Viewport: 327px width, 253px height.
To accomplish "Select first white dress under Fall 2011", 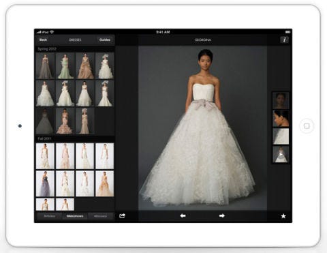I will tap(45, 156).
